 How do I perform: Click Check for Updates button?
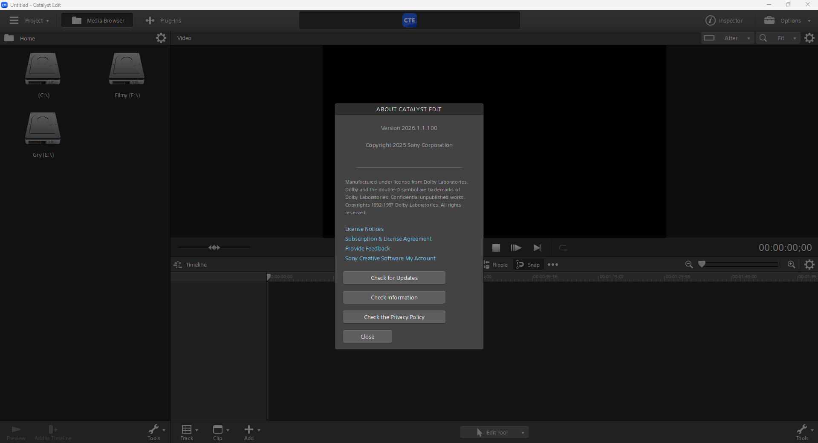[x=394, y=278]
